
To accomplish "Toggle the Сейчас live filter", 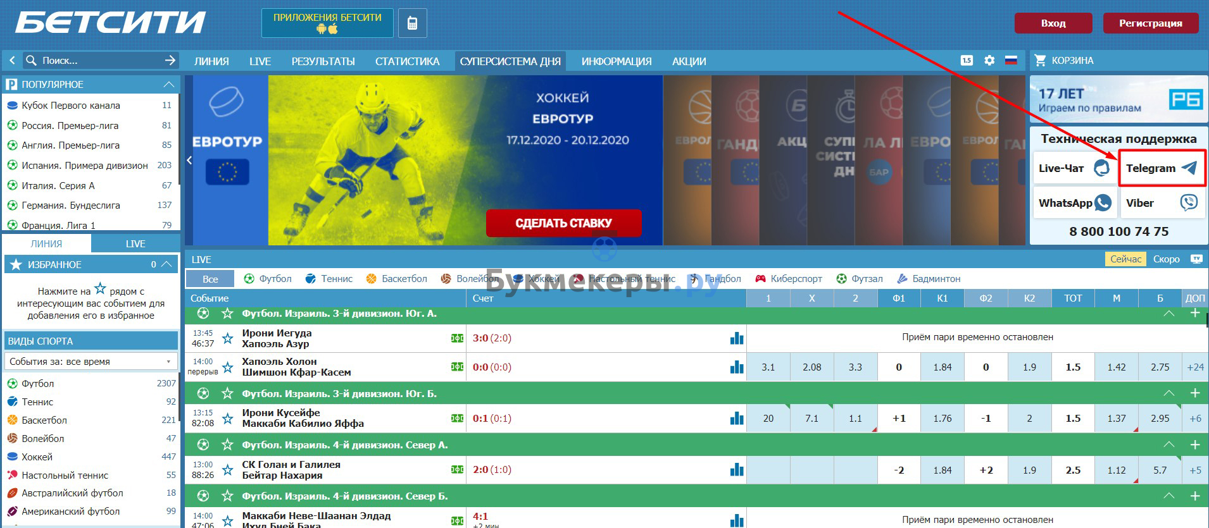I will click(1125, 259).
